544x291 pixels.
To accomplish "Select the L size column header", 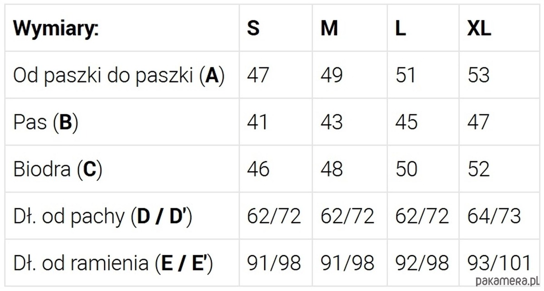I will click(x=400, y=29).
